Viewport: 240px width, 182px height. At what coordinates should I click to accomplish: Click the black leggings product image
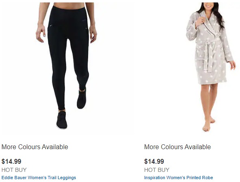(x=66, y=66)
